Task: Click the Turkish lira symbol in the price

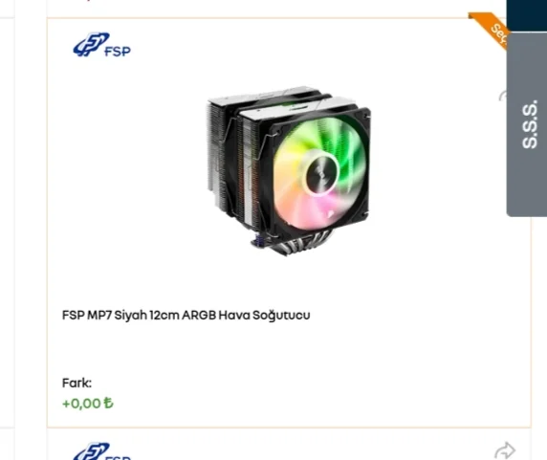Action: [x=108, y=404]
